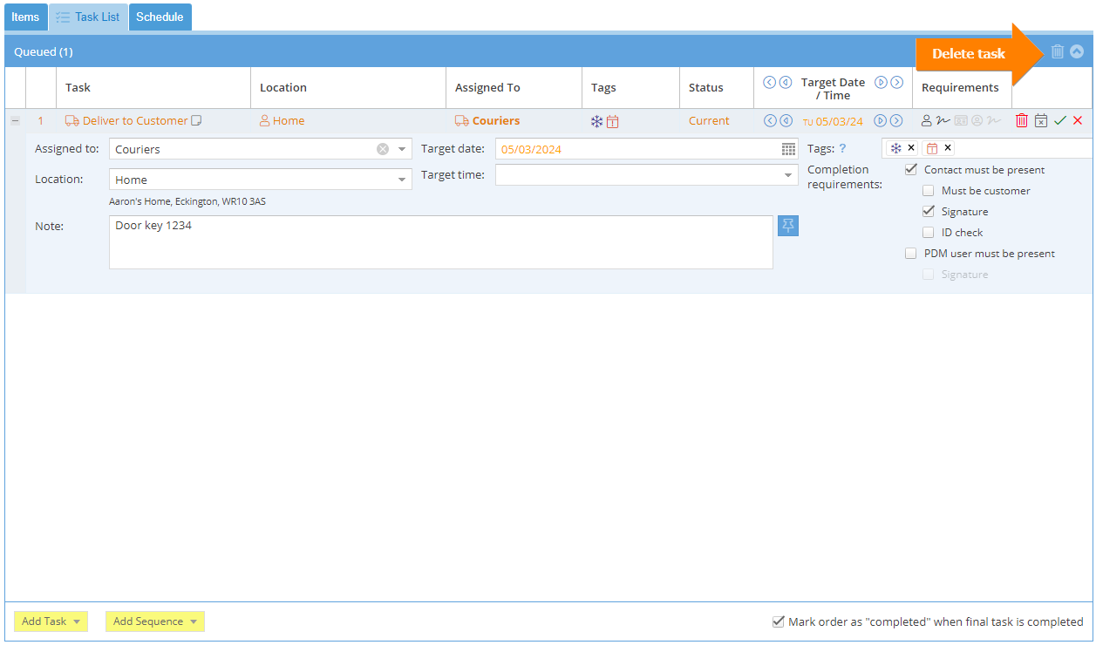Collapse the Queued section with chevron
Image resolution: width=1096 pixels, height=645 pixels.
[x=1077, y=51]
